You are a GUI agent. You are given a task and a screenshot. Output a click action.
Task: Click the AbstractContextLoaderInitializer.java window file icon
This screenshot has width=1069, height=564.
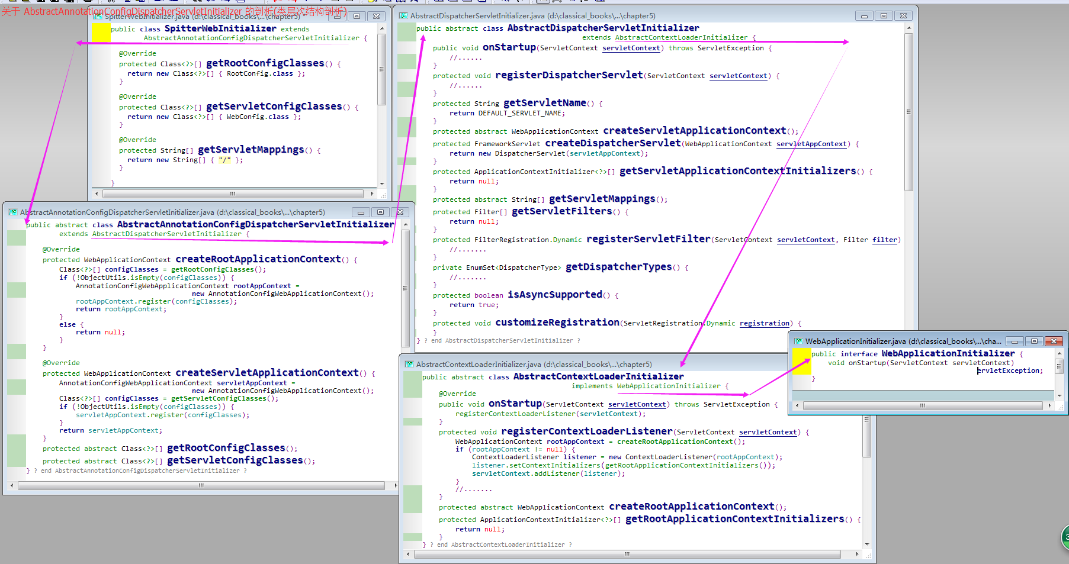click(409, 364)
